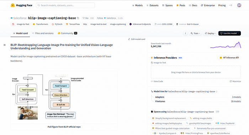Open View Code link
The image size is (249, 135).
(x=157, y=82)
